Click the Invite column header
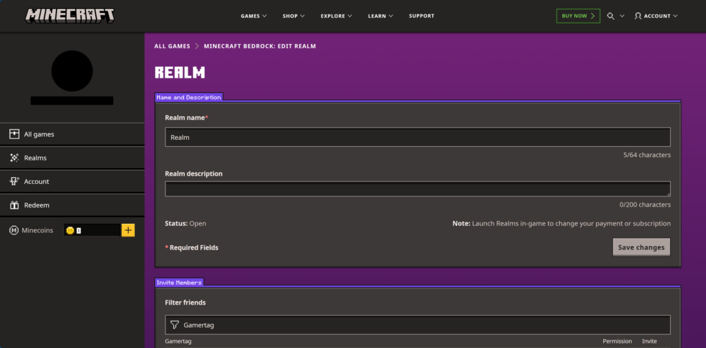This screenshot has height=348, width=706. pyautogui.click(x=649, y=341)
